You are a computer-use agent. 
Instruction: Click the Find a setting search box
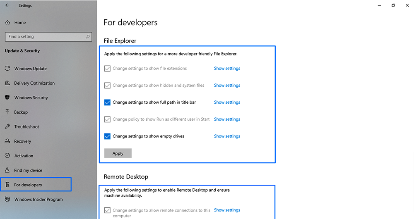(48, 37)
